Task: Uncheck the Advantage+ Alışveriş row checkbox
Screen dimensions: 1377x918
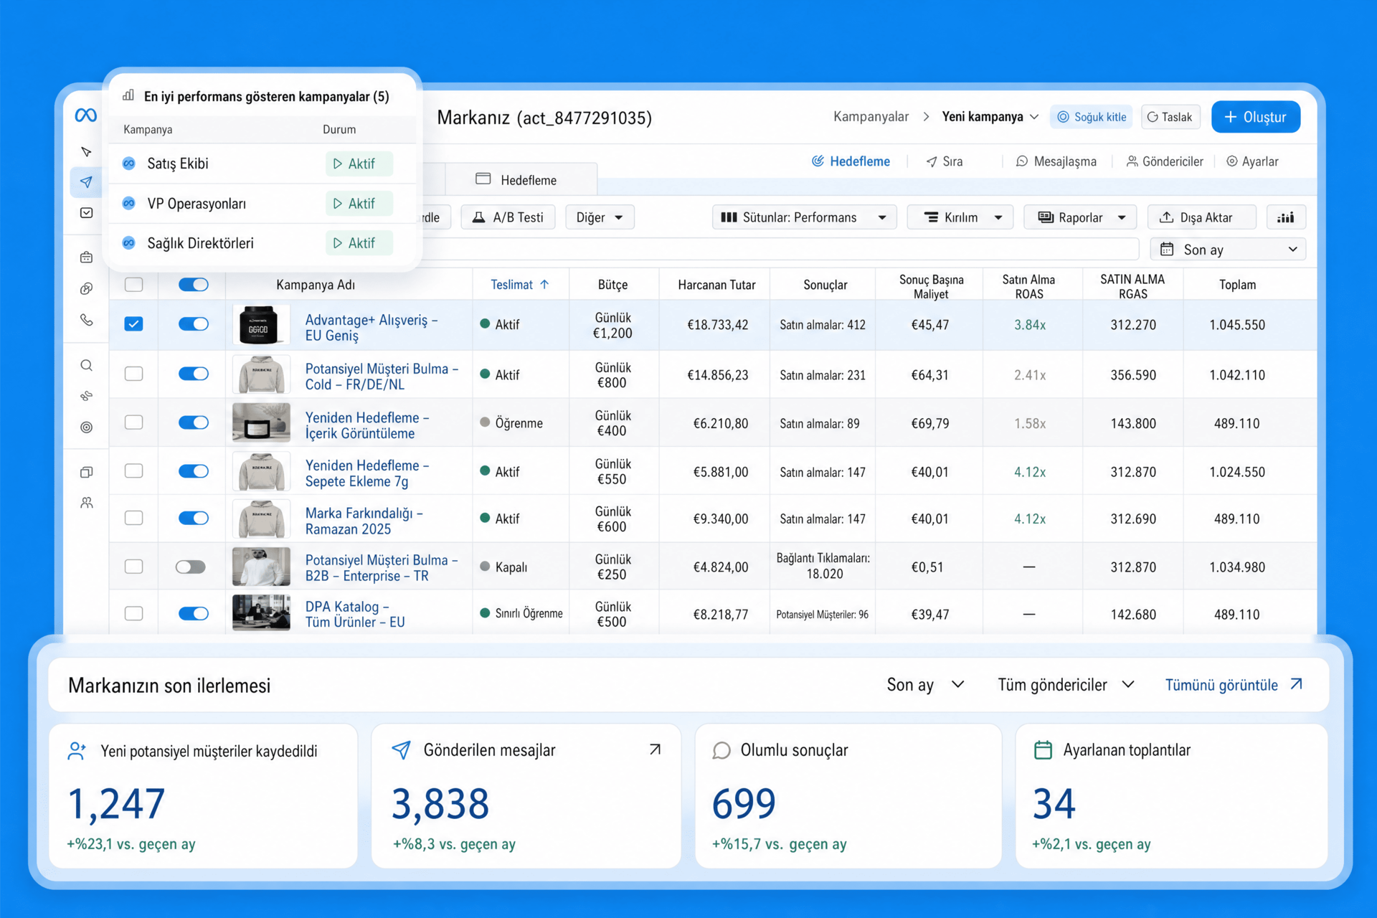Action: pyautogui.click(x=133, y=324)
